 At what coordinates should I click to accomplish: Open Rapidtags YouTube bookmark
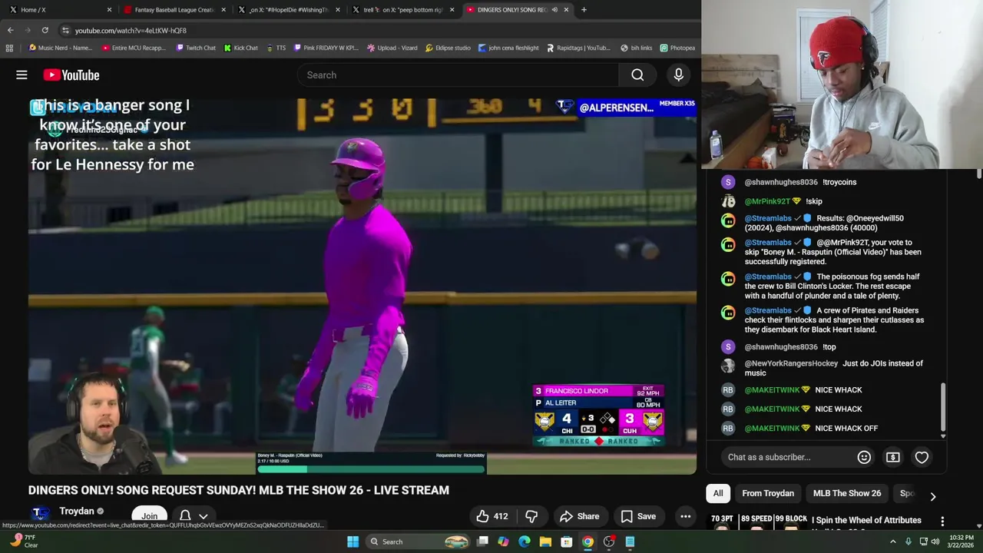579,48
